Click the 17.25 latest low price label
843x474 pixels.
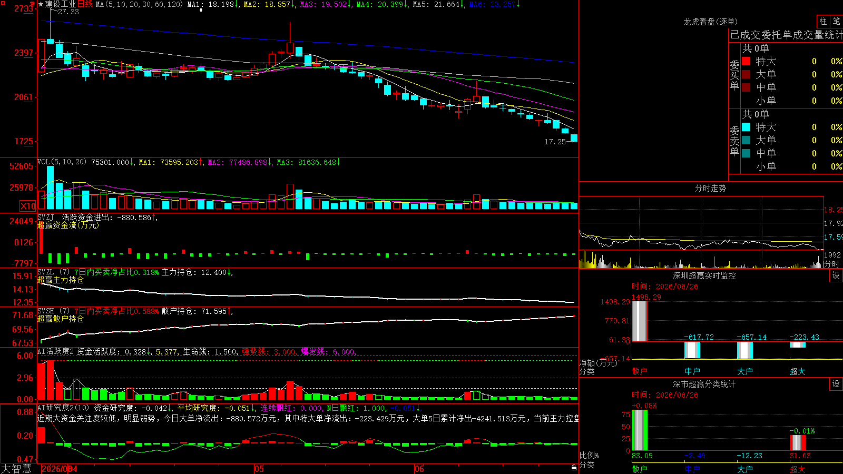click(555, 142)
